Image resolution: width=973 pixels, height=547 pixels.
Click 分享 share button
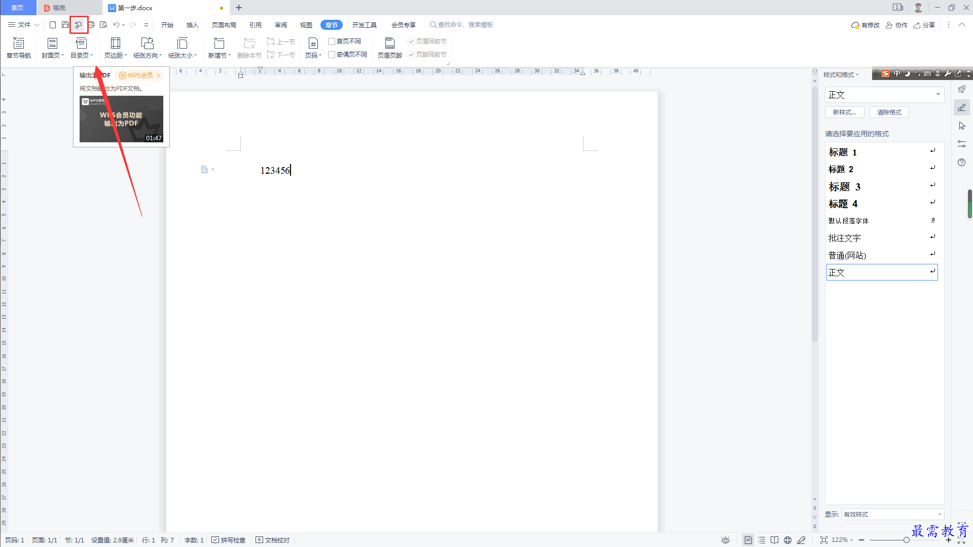[x=924, y=25]
